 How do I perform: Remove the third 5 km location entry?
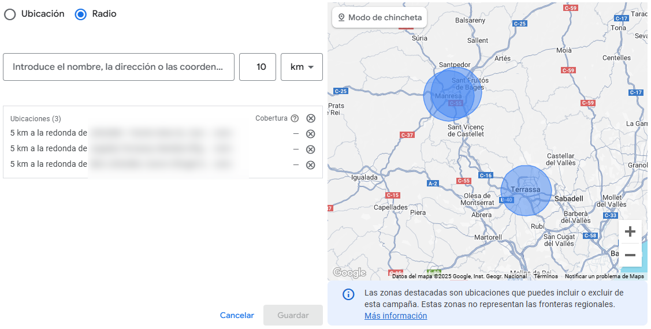click(311, 165)
